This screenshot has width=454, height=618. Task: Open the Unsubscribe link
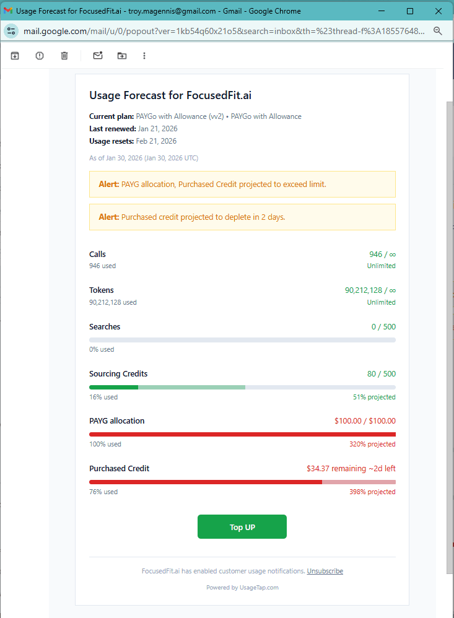(325, 570)
